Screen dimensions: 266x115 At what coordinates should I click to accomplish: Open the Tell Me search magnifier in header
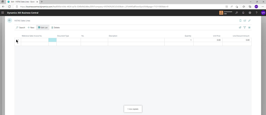point(236,13)
